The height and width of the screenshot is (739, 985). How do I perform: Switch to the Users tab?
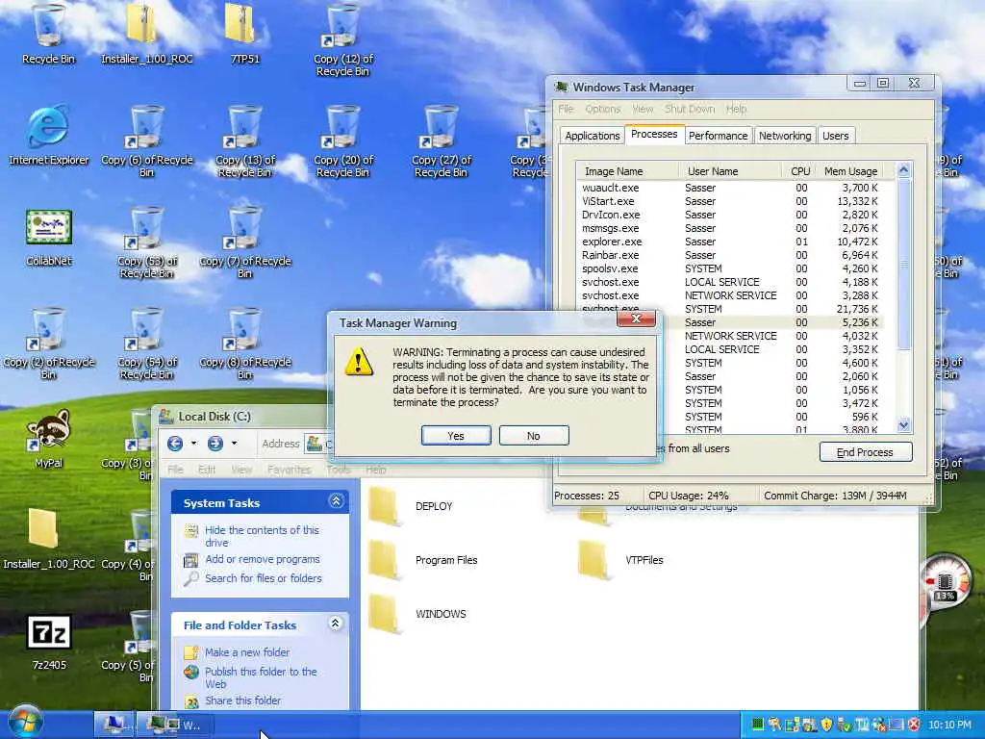[x=835, y=136]
